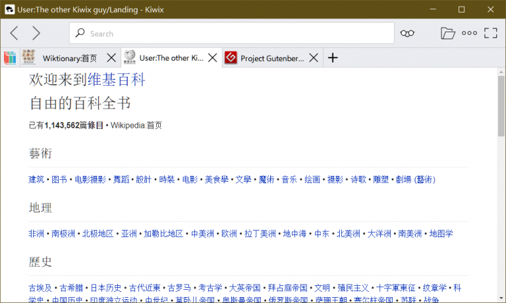Open a new tab with plus icon
Image resolution: width=506 pixels, height=303 pixels.
333,58
